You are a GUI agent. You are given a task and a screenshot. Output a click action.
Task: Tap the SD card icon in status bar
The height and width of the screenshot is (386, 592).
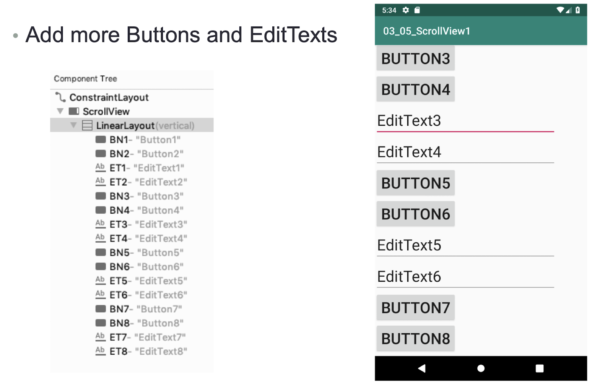click(417, 10)
